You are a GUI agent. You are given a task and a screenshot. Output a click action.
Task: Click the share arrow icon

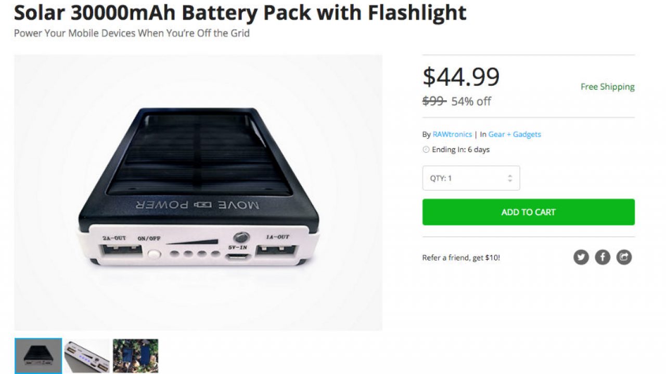click(x=624, y=257)
